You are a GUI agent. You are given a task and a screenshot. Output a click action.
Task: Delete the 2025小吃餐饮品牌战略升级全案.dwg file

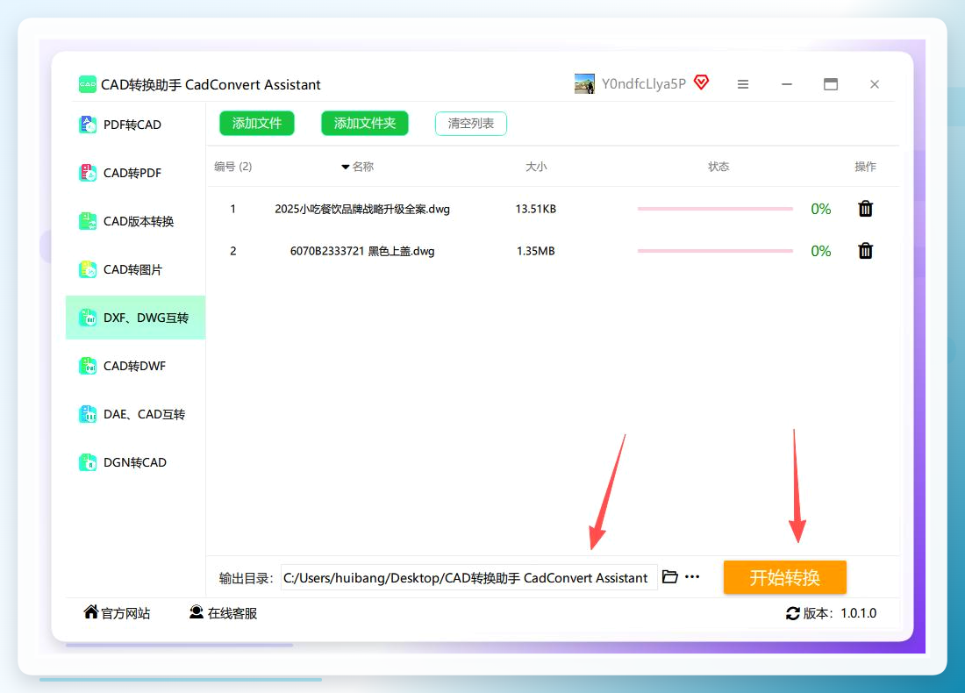click(x=865, y=209)
